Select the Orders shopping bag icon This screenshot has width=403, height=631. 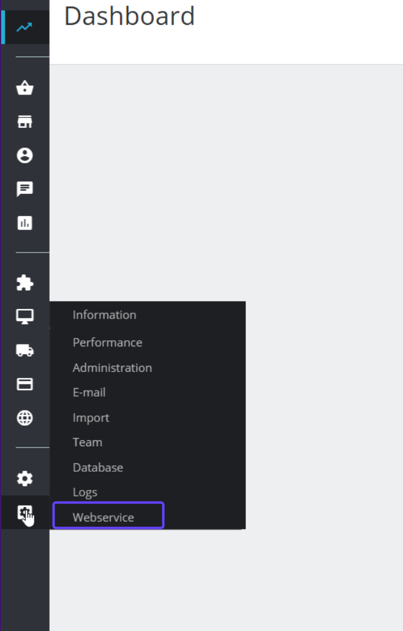pyautogui.click(x=24, y=88)
